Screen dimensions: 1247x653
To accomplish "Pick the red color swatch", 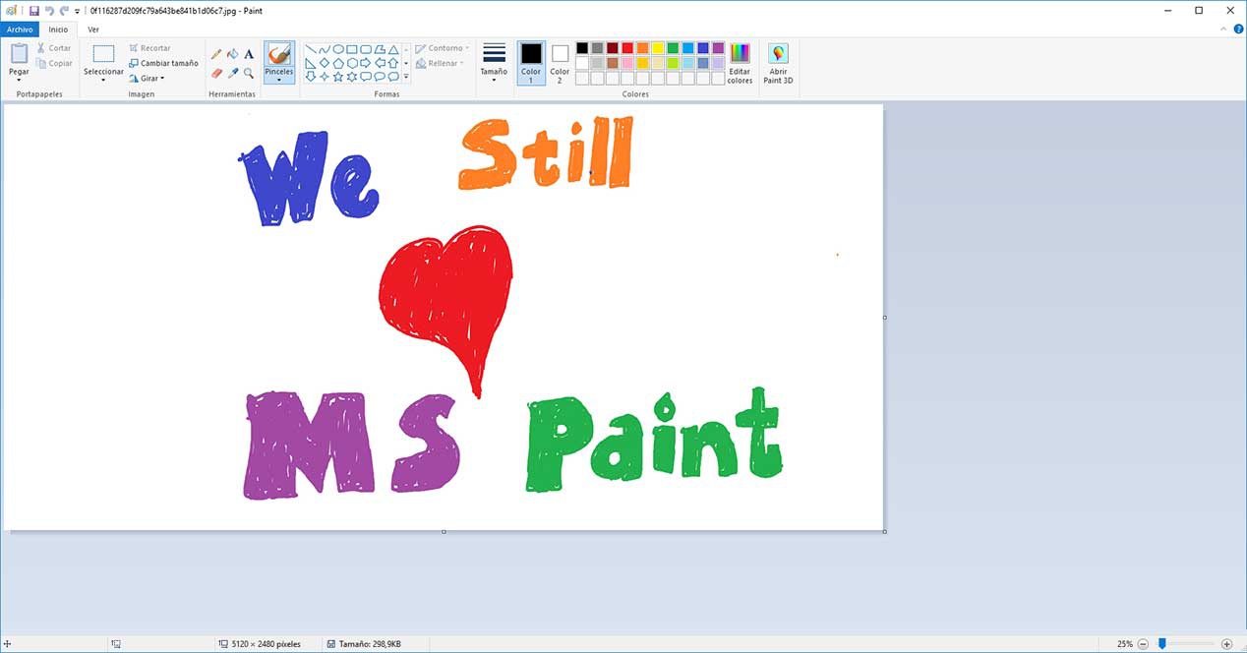I will point(627,47).
